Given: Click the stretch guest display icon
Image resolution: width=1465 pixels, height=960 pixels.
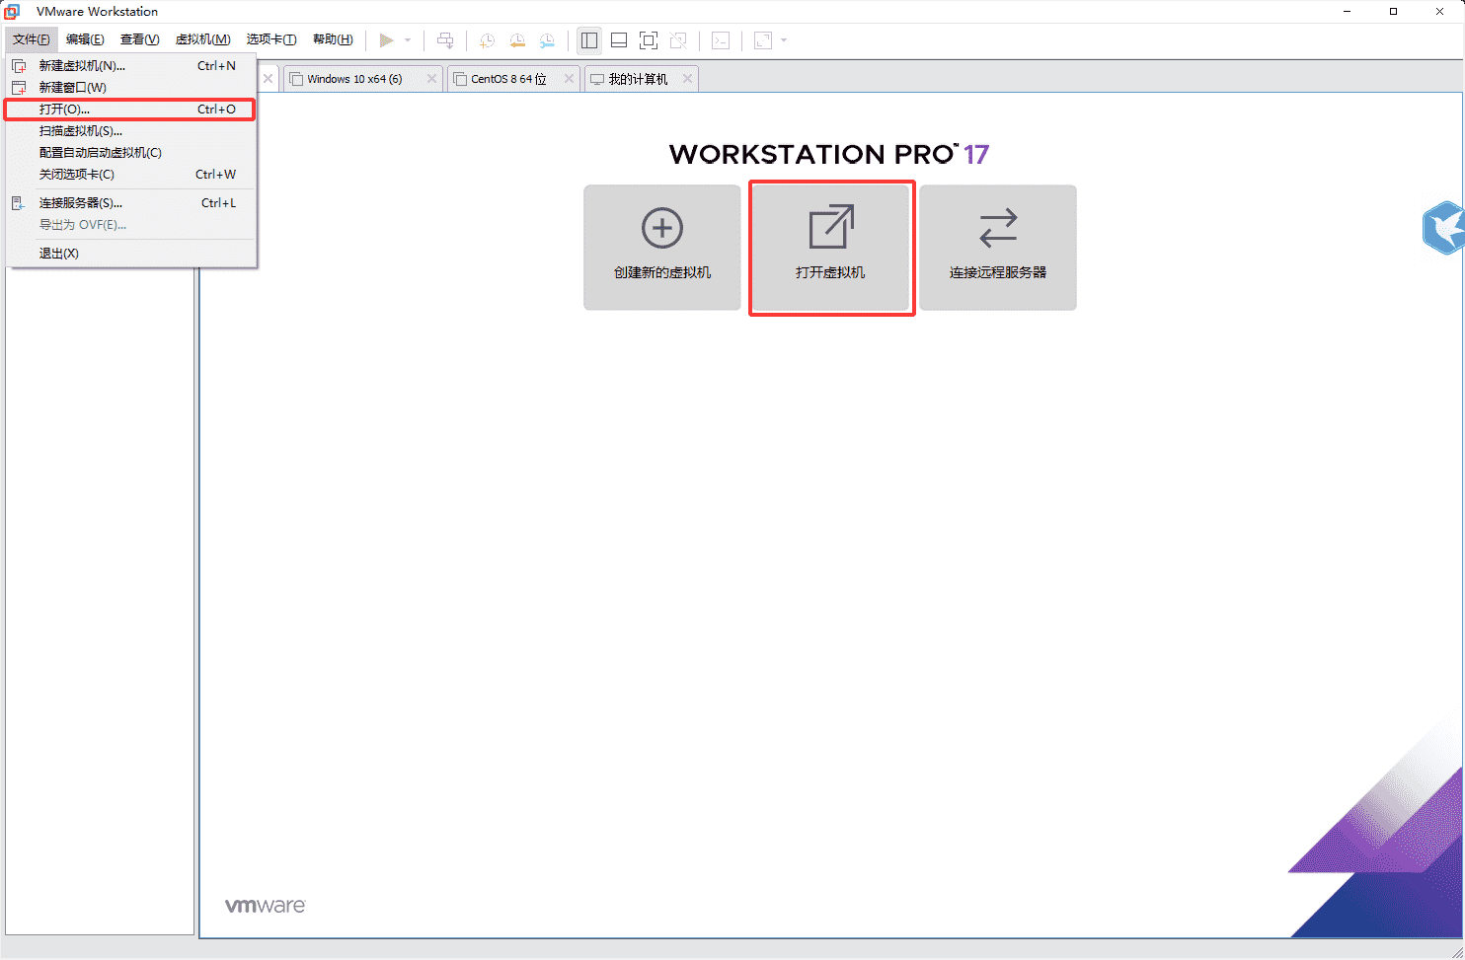Looking at the screenshot, I should click(763, 40).
